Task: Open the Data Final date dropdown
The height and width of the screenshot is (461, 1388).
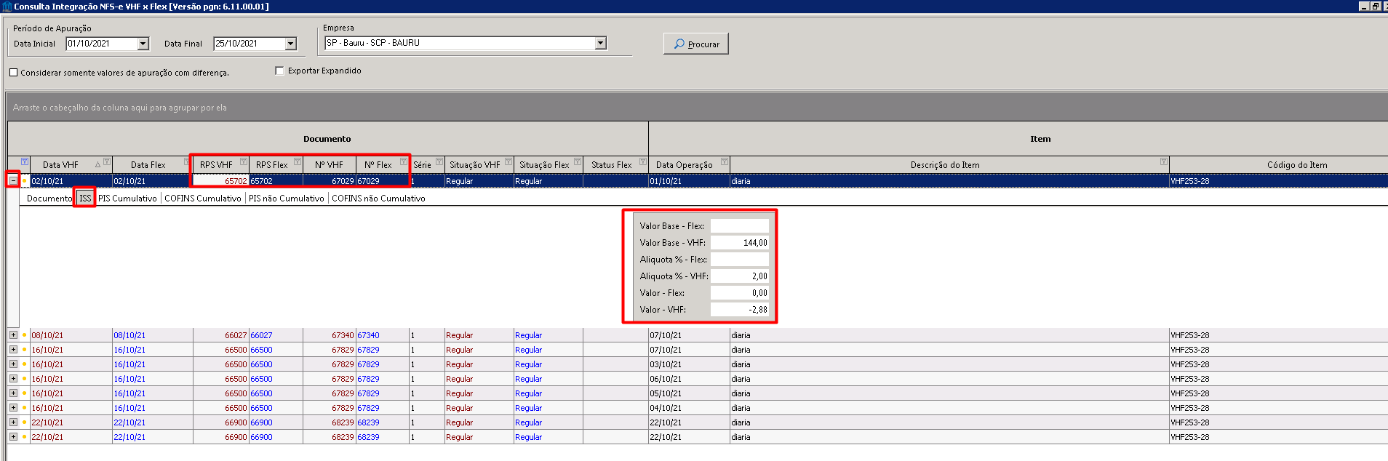Action: coord(291,44)
